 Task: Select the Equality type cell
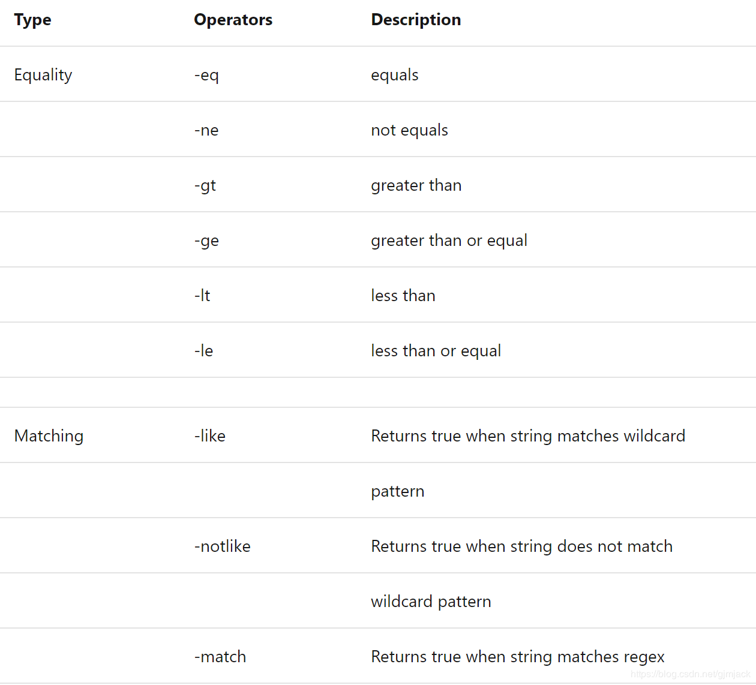pyautogui.click(x=43, y=75)
